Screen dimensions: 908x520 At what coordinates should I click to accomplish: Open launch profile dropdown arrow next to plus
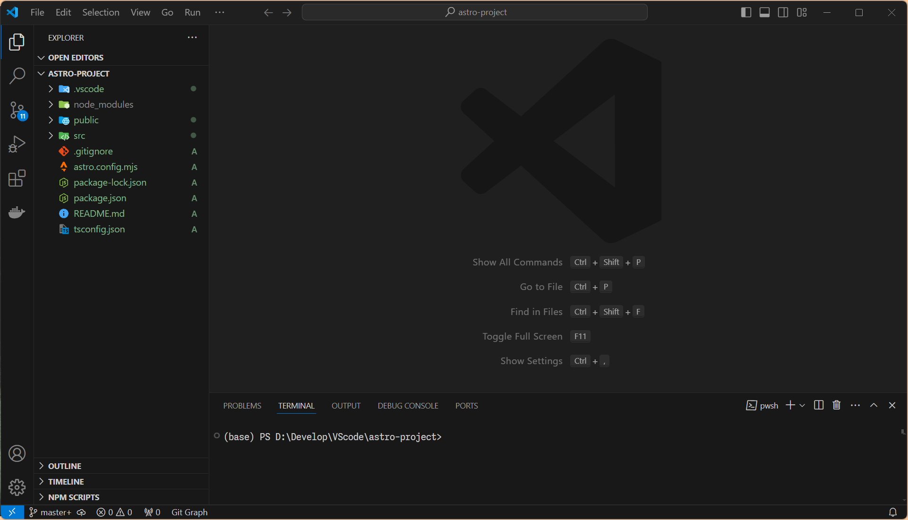point(802,405)
